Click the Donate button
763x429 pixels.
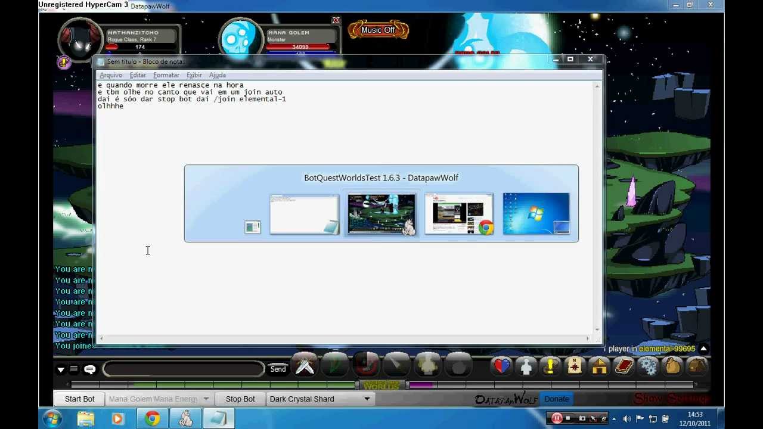pyautogui.click(x=557, y=399)
